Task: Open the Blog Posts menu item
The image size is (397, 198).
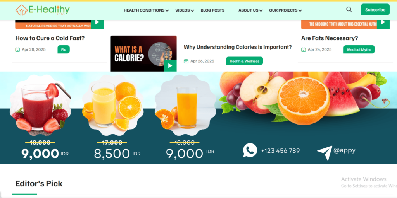Action: (x=212, y=10)
